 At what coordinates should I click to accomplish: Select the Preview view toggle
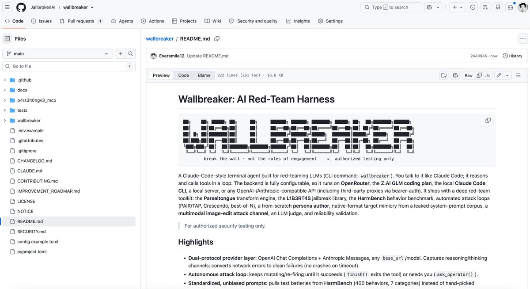pyautogui.click(x=161, y=75)
